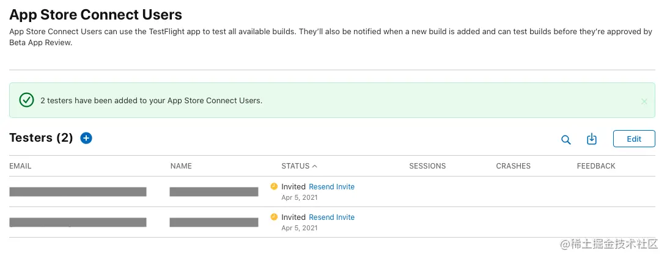Click the App Store Connect Users title
Screen dimensions: 667x259
coord(96,15)
